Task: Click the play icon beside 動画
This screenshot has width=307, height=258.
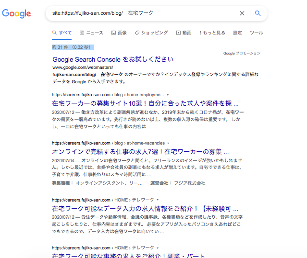Action: click(x=178, y=33)
